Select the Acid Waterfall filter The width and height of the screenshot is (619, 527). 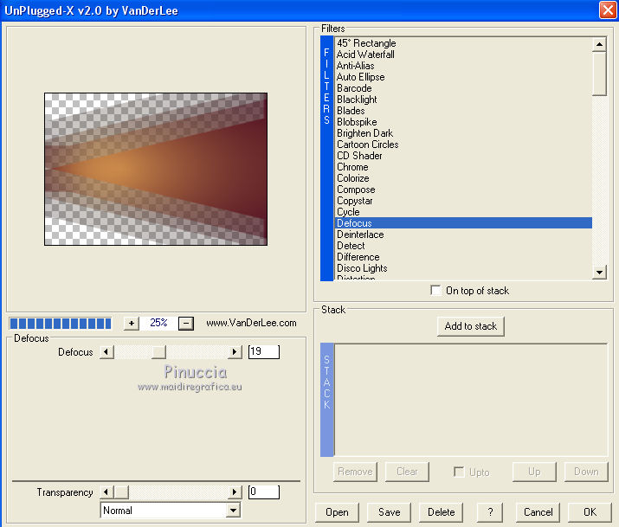[463, 55]
